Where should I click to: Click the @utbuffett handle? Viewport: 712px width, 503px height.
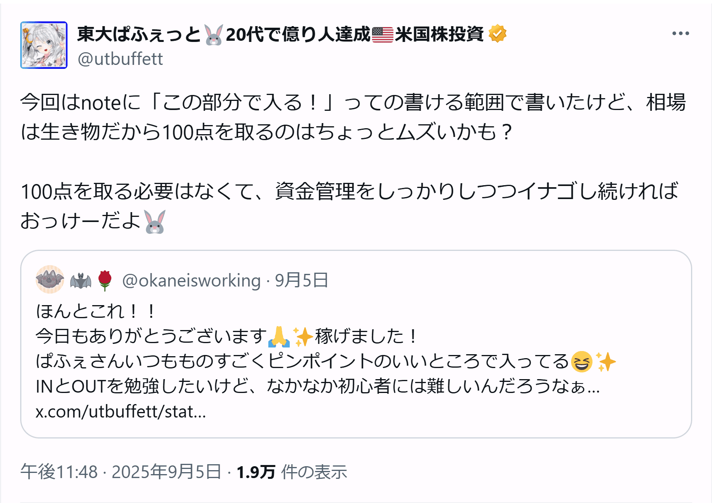(120, 59)
